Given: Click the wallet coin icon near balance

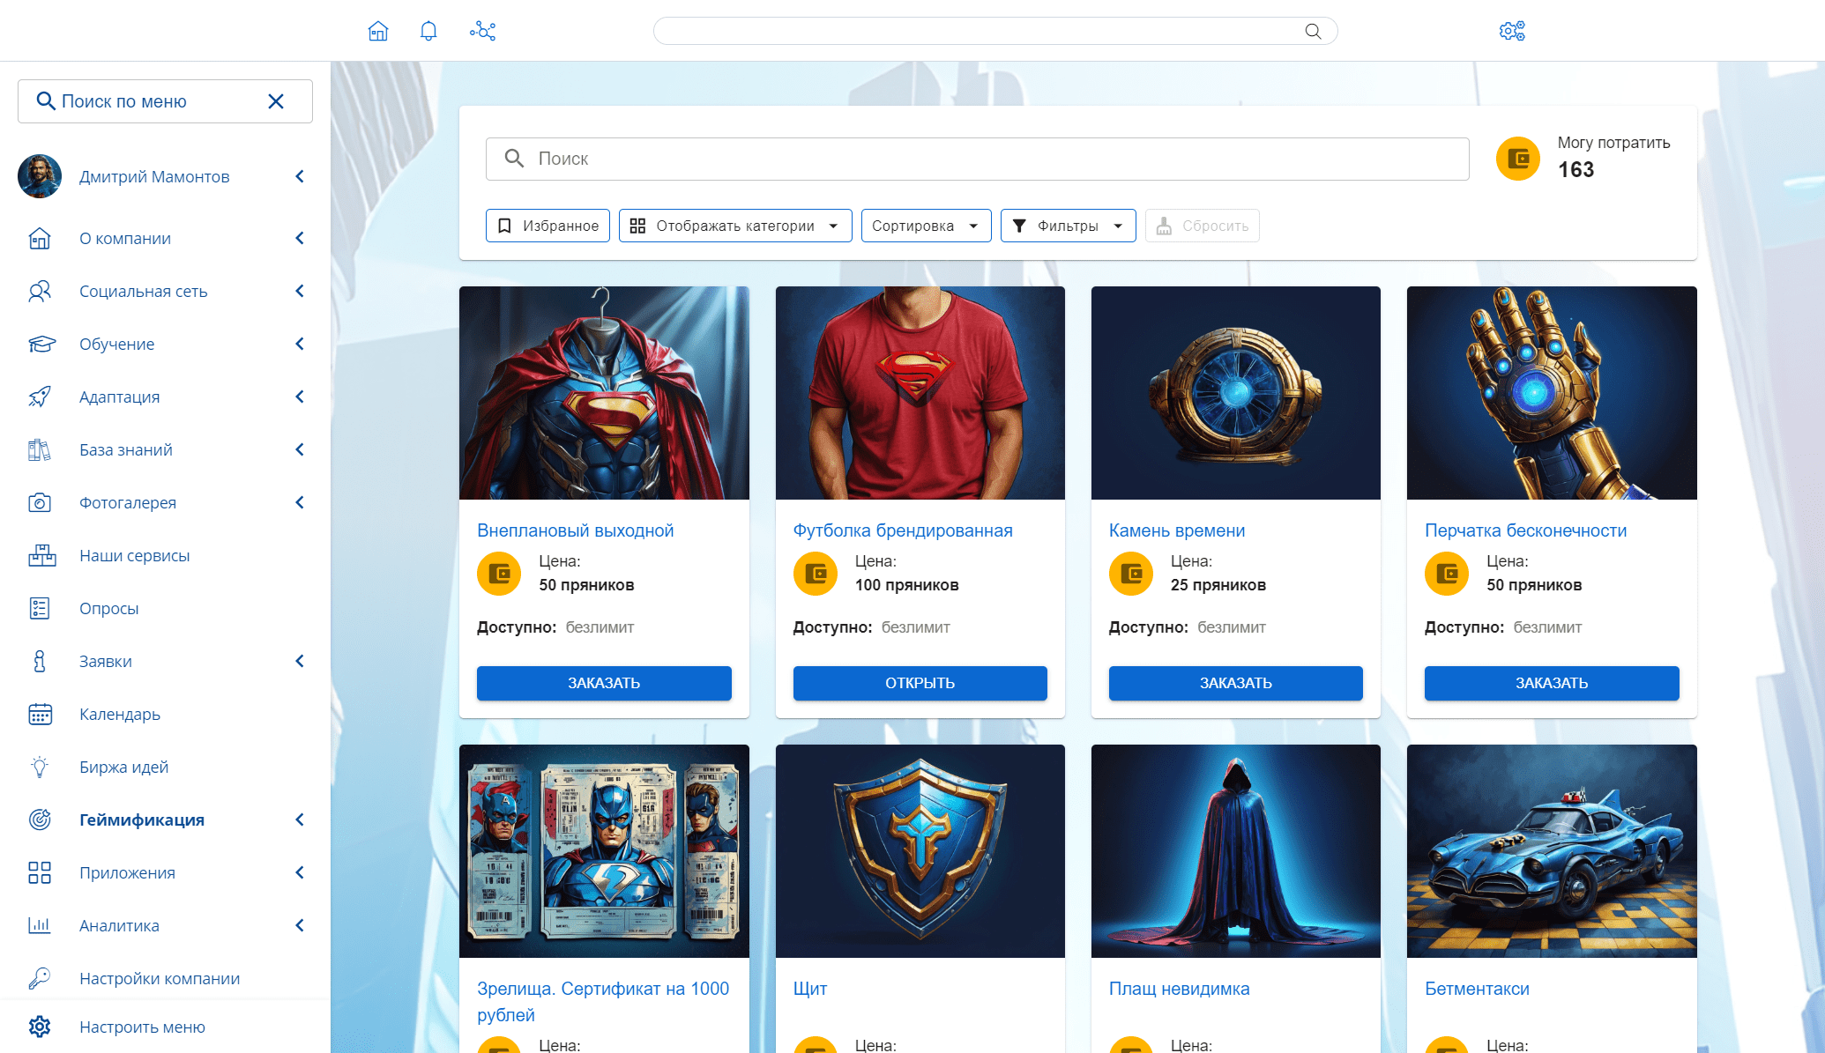Looking at the screenshot, I should 1517,159.
